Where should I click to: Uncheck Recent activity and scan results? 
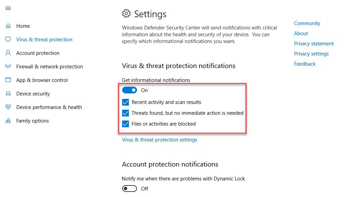click(x=126, y=102)
